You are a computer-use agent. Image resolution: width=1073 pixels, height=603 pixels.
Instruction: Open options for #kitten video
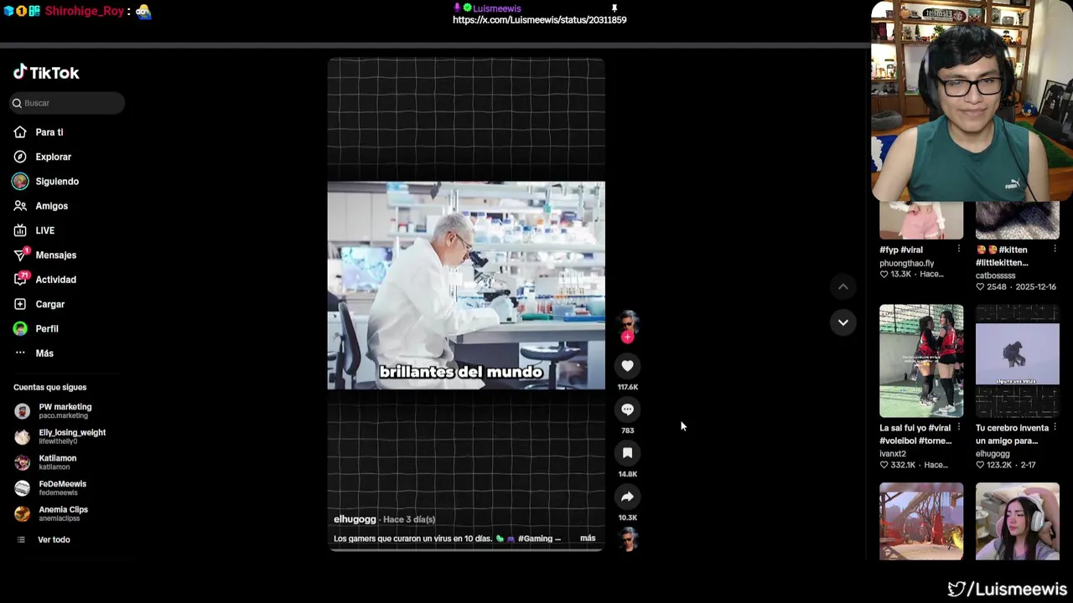1055,250
